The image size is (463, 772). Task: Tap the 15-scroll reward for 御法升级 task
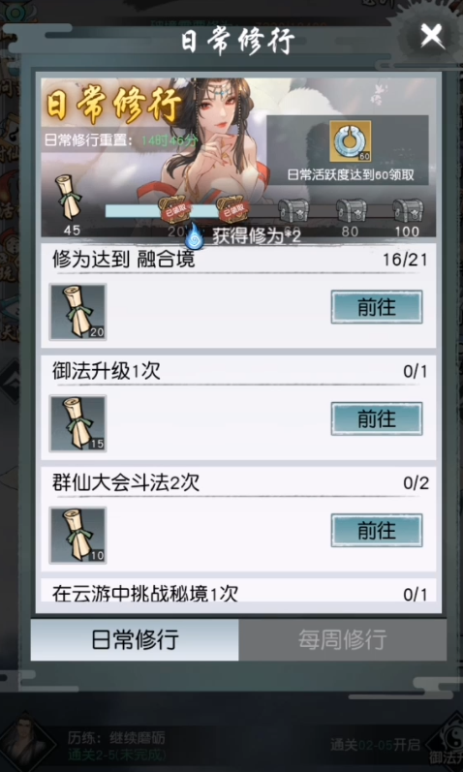click(77, 423)
